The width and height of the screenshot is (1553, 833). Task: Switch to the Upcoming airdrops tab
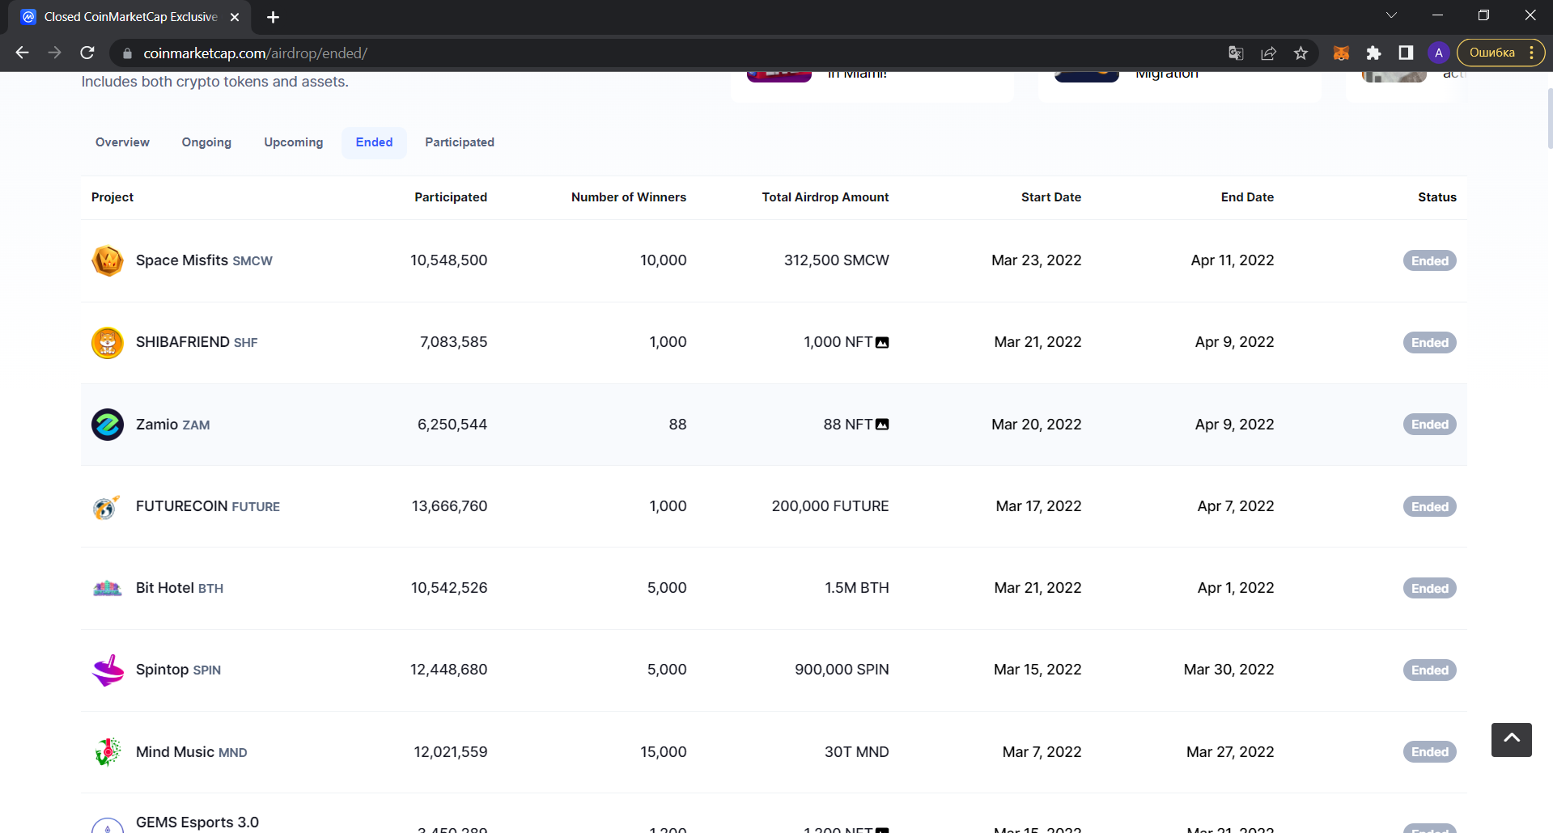293,142
